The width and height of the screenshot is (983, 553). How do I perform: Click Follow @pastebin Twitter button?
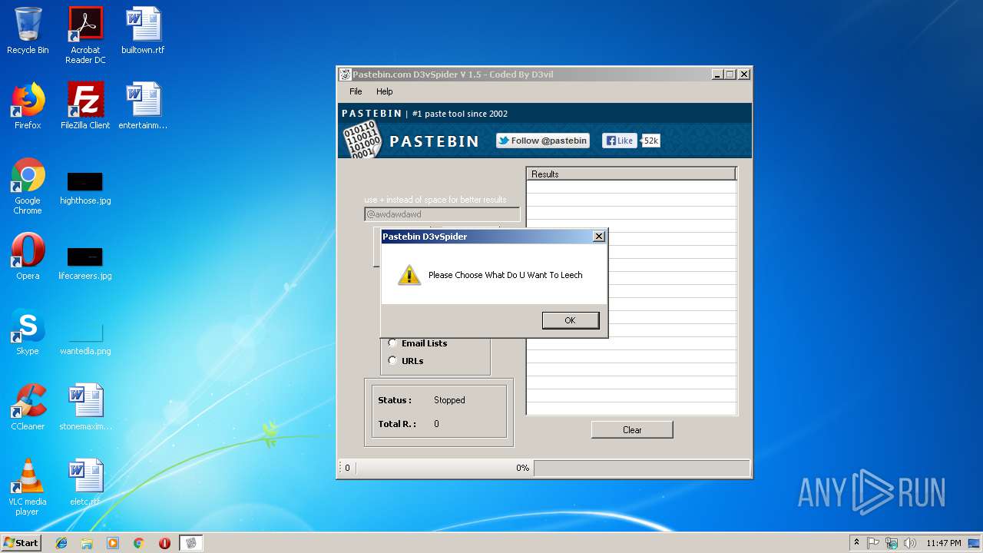pyautogui.click(x=543, y=141)
